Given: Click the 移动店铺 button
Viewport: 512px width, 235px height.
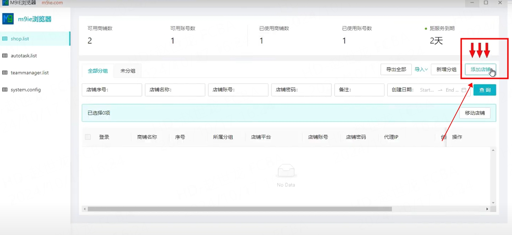Looking at the screenshot, I should coord(474,113).
